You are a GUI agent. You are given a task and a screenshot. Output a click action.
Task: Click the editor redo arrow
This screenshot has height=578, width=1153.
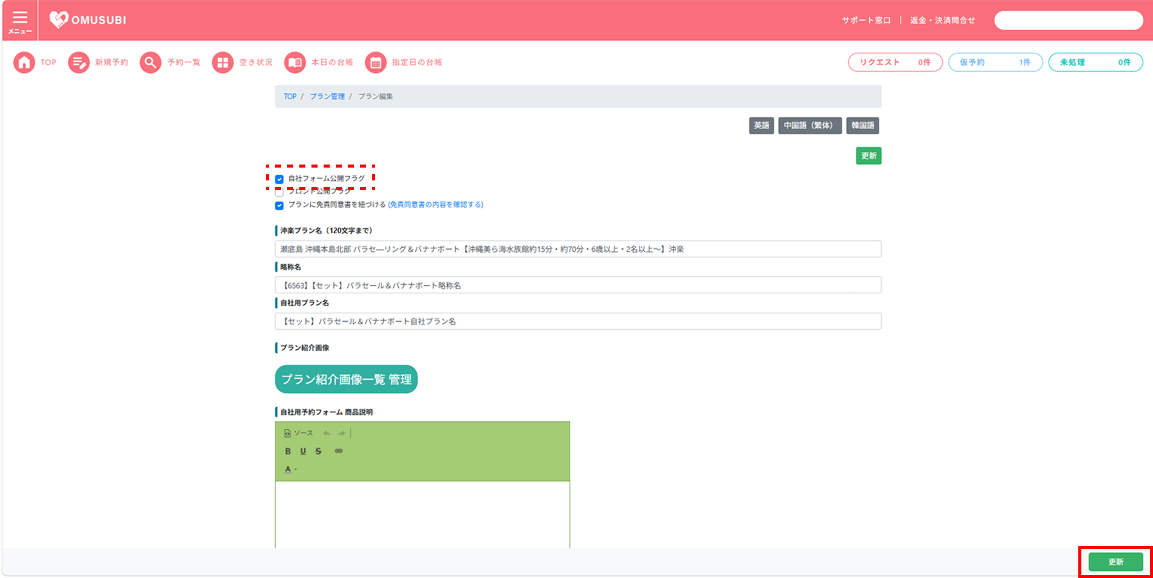(x=342, y=433)
